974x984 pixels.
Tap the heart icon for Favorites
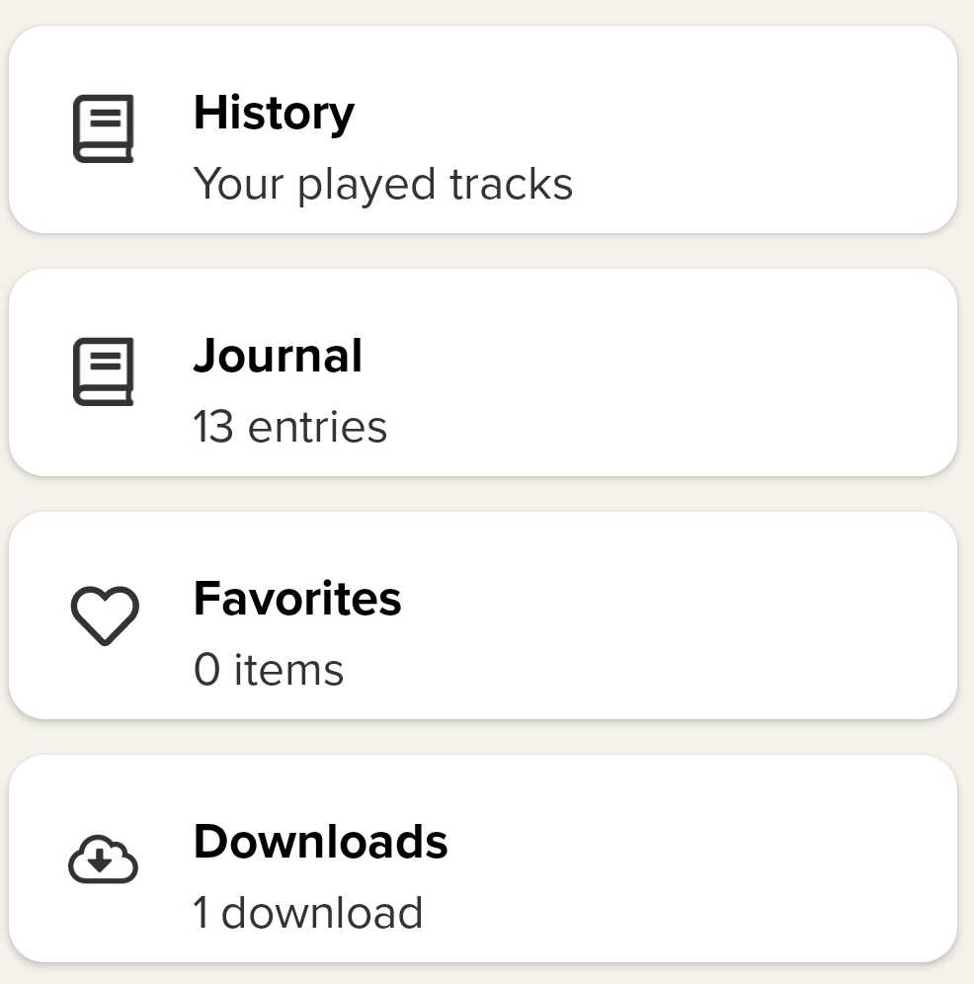click(x=104, y=615)
